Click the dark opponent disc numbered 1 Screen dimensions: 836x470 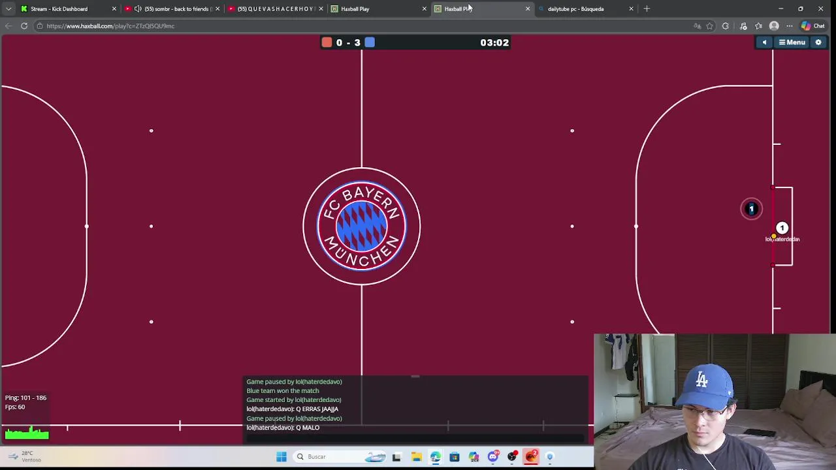[x=751, y=209]
